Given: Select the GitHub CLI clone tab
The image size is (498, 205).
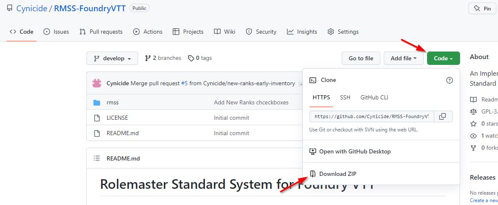Looking at the screenshot, I should pos(374,97).
